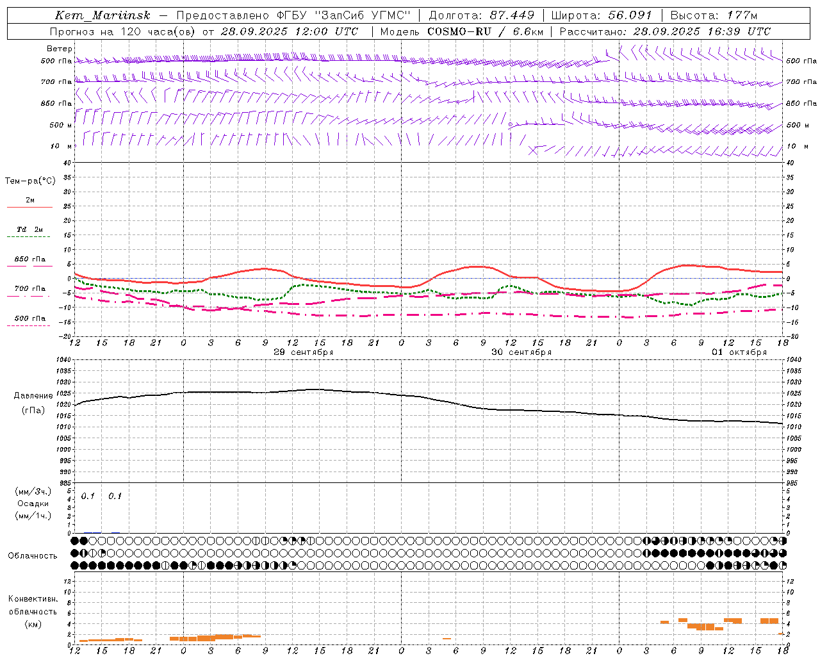Click the 'Давление' pressure panel label
The width and height of the screenshot is (820, 656).
33,396
